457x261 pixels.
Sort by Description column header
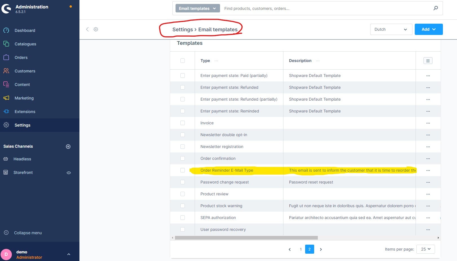pyautogui.click(x=300, y=61)
